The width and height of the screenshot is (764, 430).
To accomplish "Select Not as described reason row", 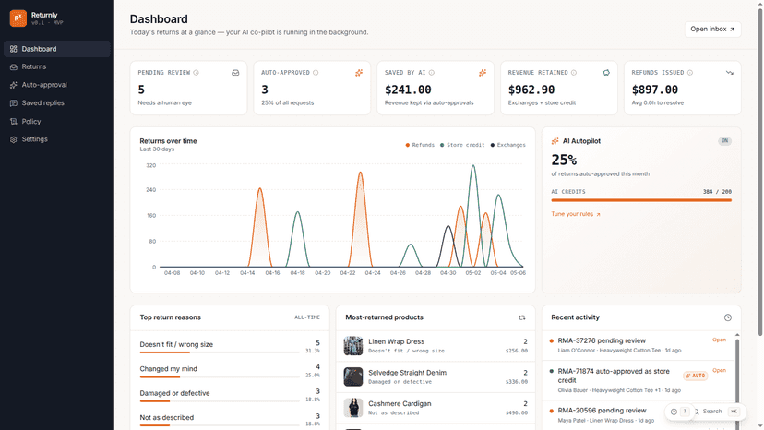I will pyautogui.click(x=230, y=419).
